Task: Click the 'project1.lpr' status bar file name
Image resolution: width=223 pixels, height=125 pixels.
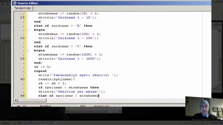Action: pos(101,106)
